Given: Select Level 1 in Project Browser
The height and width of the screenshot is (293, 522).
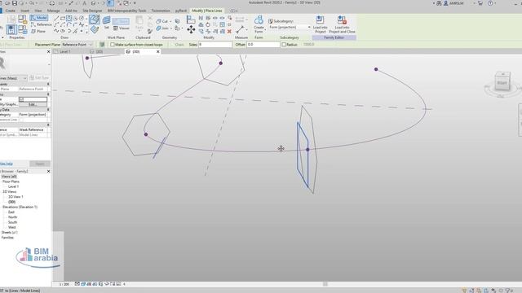Looking at the screenshot, I should pos(13,186).
